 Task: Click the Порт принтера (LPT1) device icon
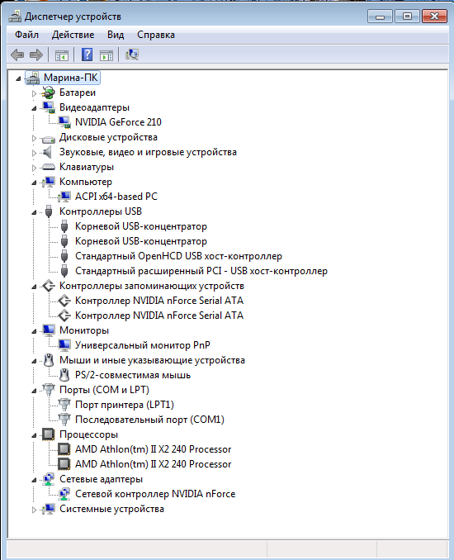point(64,405)
